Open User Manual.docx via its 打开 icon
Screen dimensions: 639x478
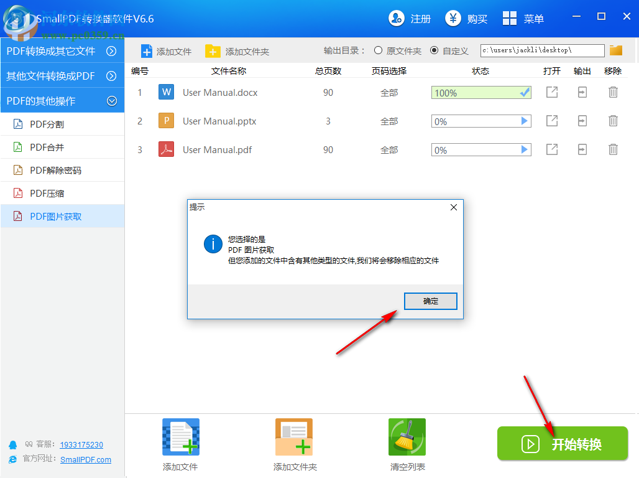(x=551, y=92)
